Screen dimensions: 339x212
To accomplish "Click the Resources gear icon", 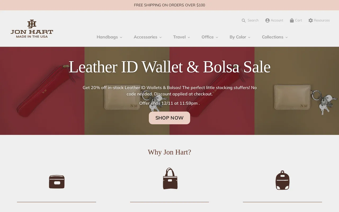I will point(311,20).
